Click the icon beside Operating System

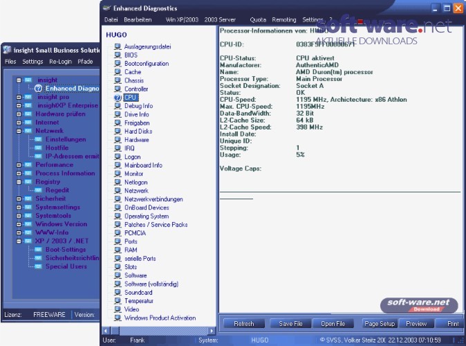tap(118, 216)
